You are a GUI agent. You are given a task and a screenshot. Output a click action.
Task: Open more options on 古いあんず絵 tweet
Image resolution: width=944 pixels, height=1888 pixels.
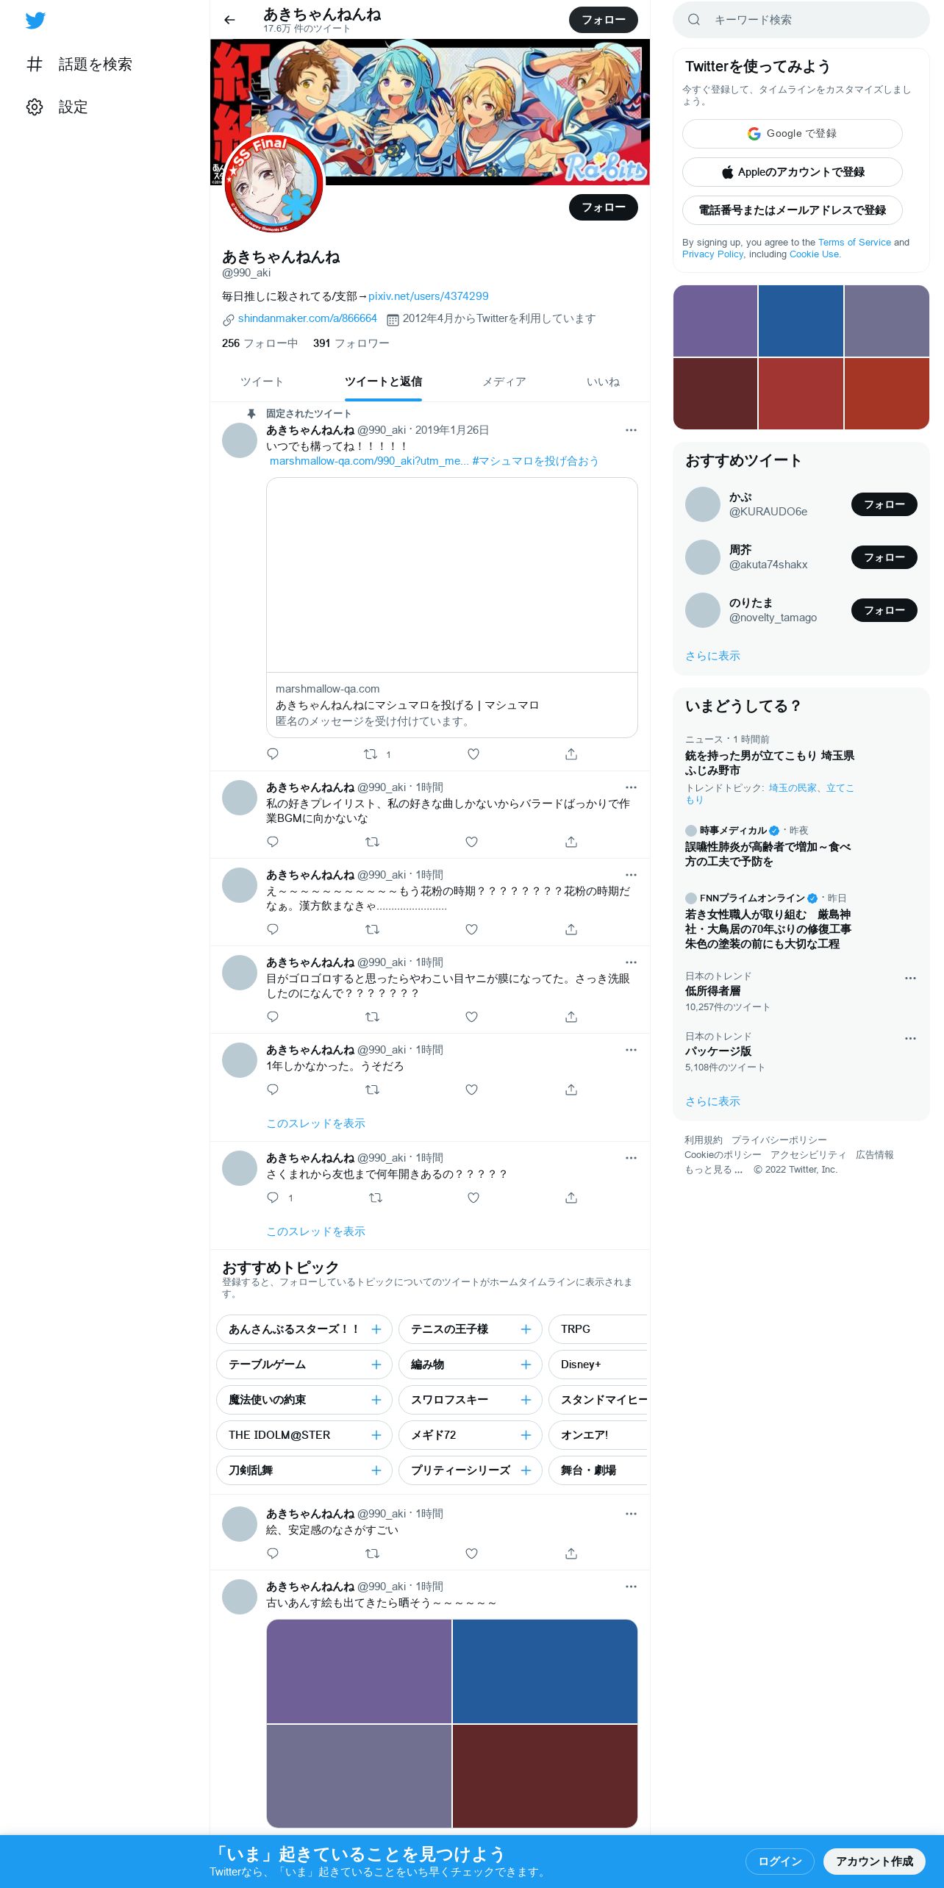coord(631,1587)
